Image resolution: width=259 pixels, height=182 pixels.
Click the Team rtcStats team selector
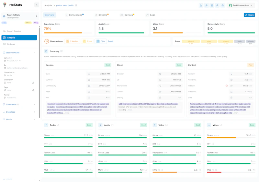[x=20, y=16]
